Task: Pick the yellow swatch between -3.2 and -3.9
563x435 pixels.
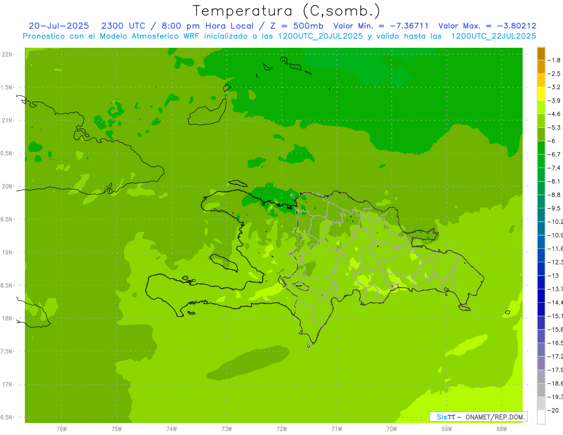Action: point(541,94)
